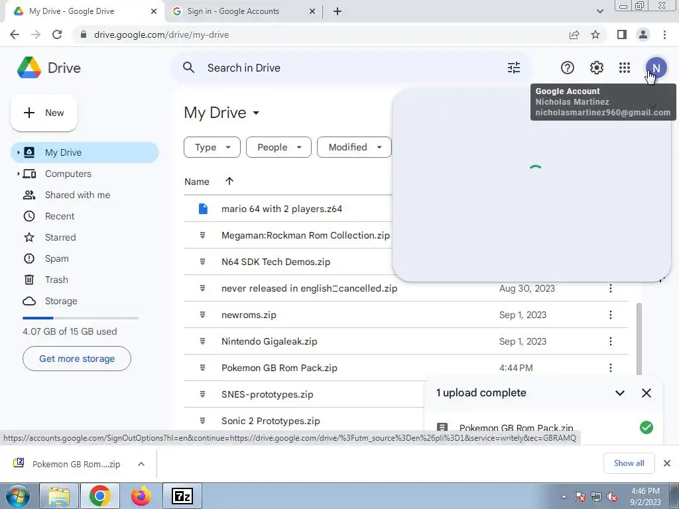Viewport: 679px width, 509px height.
Task: Open more actions for newroms.zip
Action: (611, 315)
